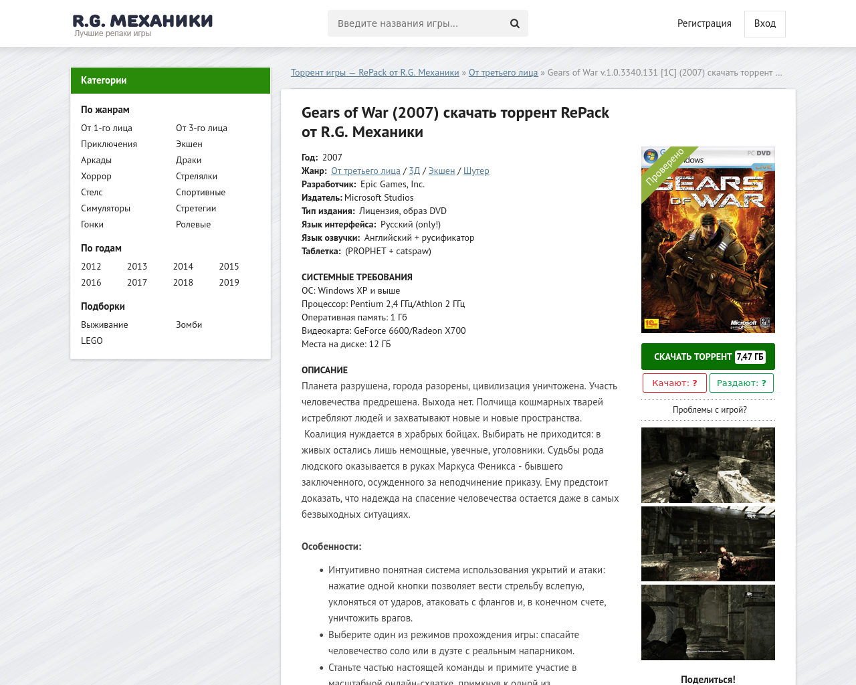
Task: Follow breadcrumb Торрент игры — RePack от R.G. Механики
Action: (375, 72)
